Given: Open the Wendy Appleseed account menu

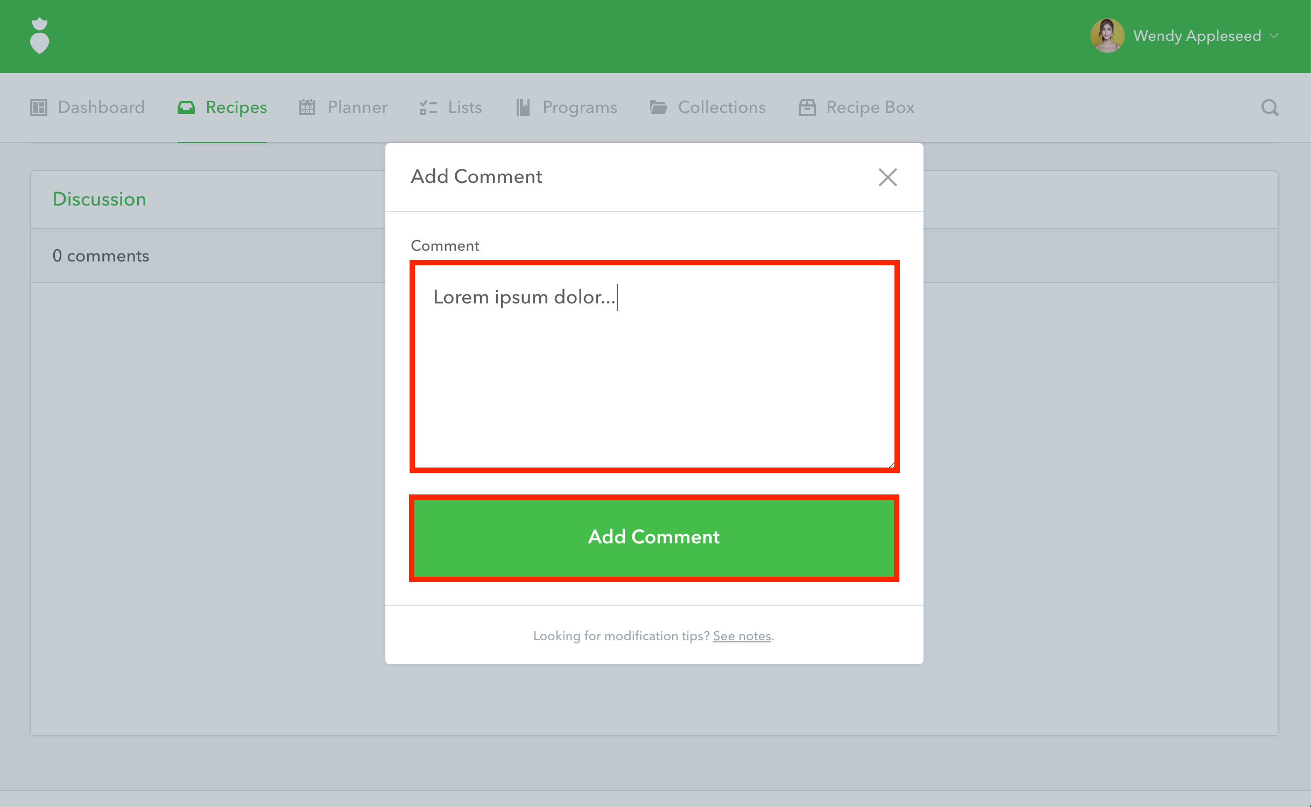Looking at the screenshot, I should [x=1197, y=36].
